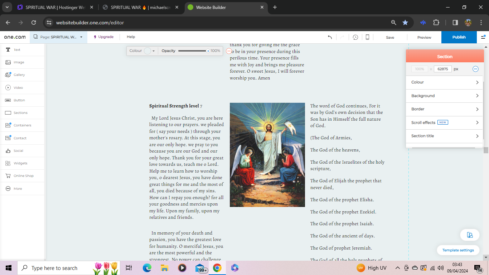489x275 pixels.
Task: Open the Chrome tab search dropdown
Action: [x=7, y=7]
